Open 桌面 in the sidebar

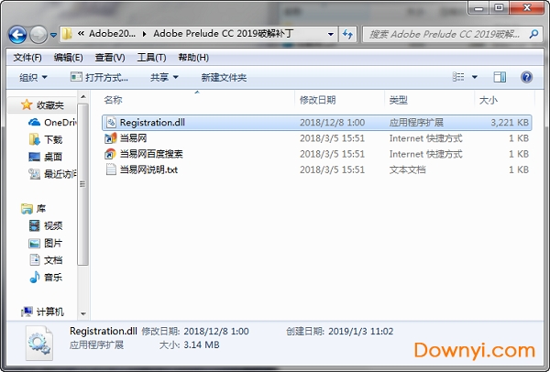coord(53,157)
